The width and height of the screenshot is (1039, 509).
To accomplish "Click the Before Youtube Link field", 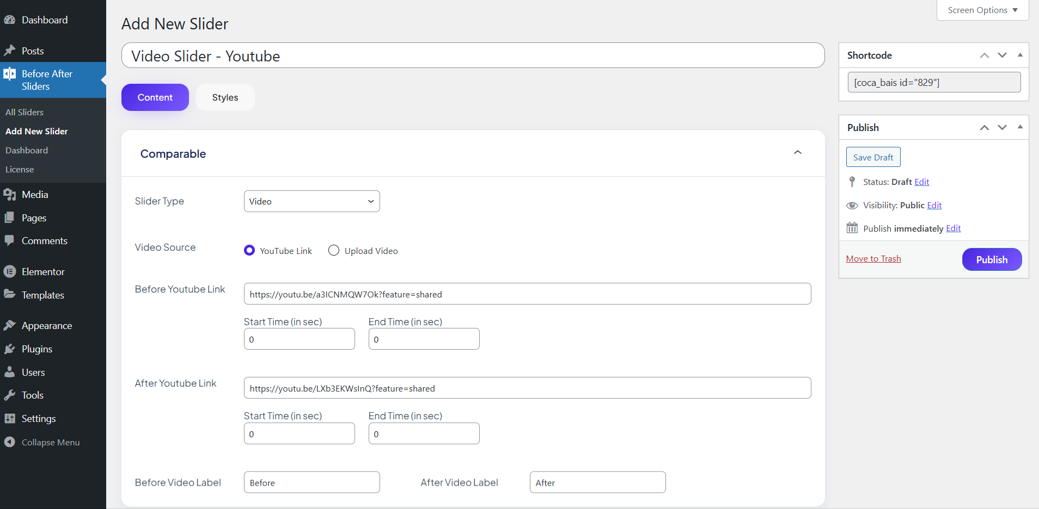I will pyautogui.click(x=527, y=294).
